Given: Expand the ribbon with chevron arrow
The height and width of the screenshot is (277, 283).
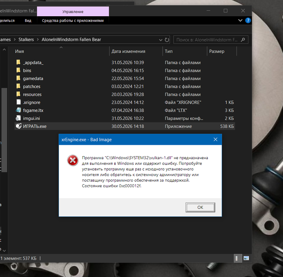Looking at the screenshot, I should 240,20.
